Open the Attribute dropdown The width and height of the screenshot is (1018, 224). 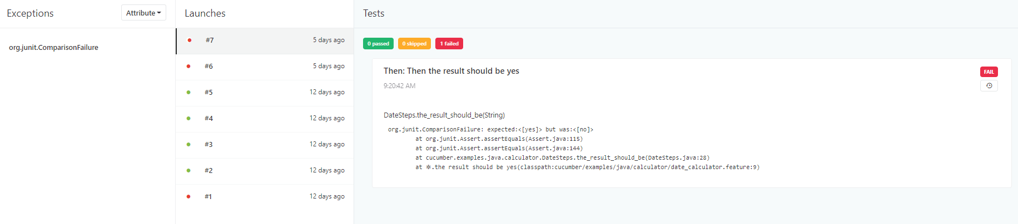coord(143,13)
